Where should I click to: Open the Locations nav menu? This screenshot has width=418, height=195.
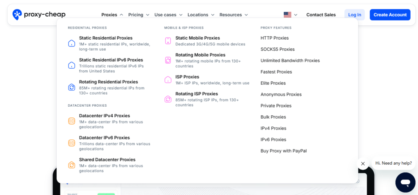pos(201,15)
